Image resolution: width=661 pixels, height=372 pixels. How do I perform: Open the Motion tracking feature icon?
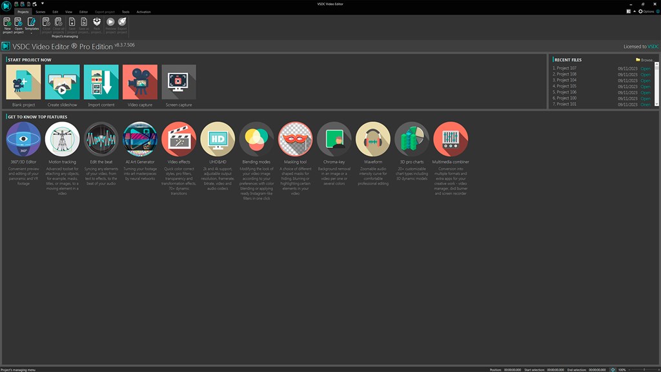pos(63,139)
